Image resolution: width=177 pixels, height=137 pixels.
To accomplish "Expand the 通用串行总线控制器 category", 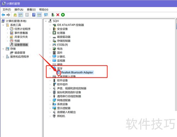I will click(50, 96).
